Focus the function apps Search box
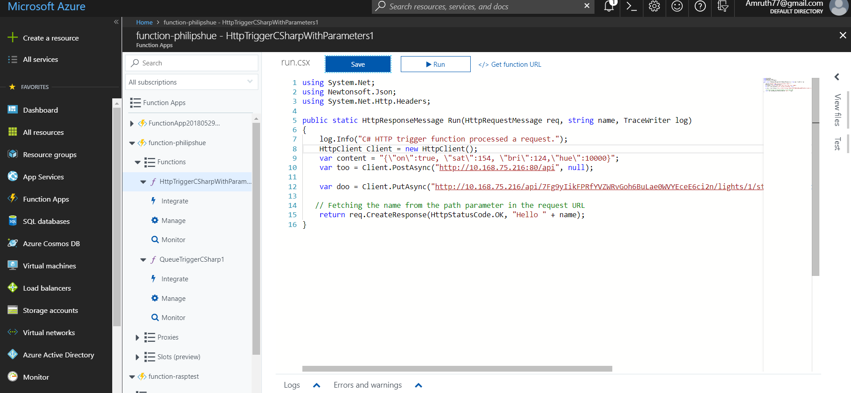 (x=191, y=63)
